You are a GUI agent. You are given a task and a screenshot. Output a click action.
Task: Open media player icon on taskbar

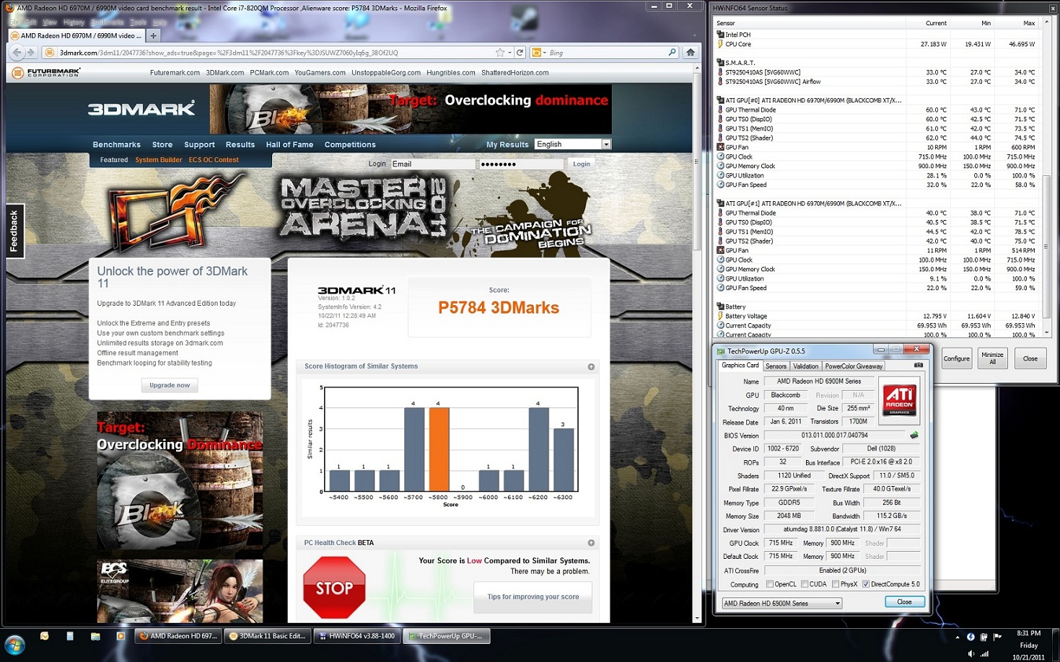(x=121, y=636)
